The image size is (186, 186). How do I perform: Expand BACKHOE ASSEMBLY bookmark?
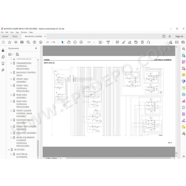(11, 133)
